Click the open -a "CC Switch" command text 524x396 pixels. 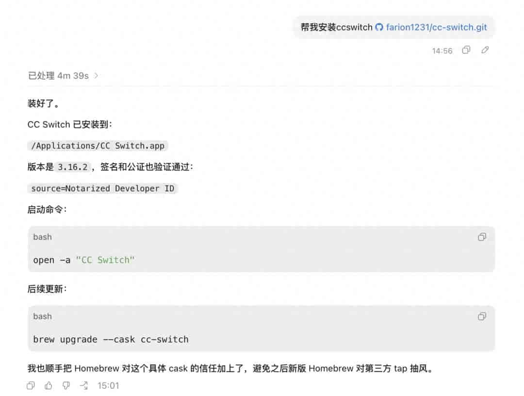(83, 260)
